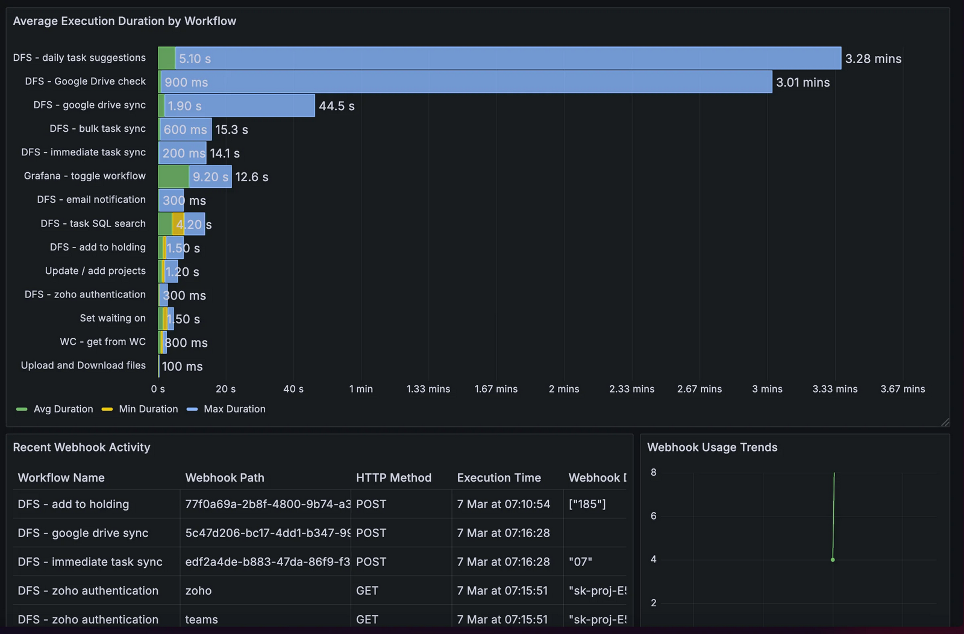Select the DFS daily task suggestions bar
This screenshot has width=964, height=634.
(x=482, y=58)
